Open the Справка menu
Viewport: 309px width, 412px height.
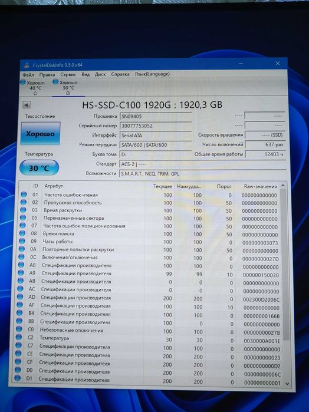(120, 74)
